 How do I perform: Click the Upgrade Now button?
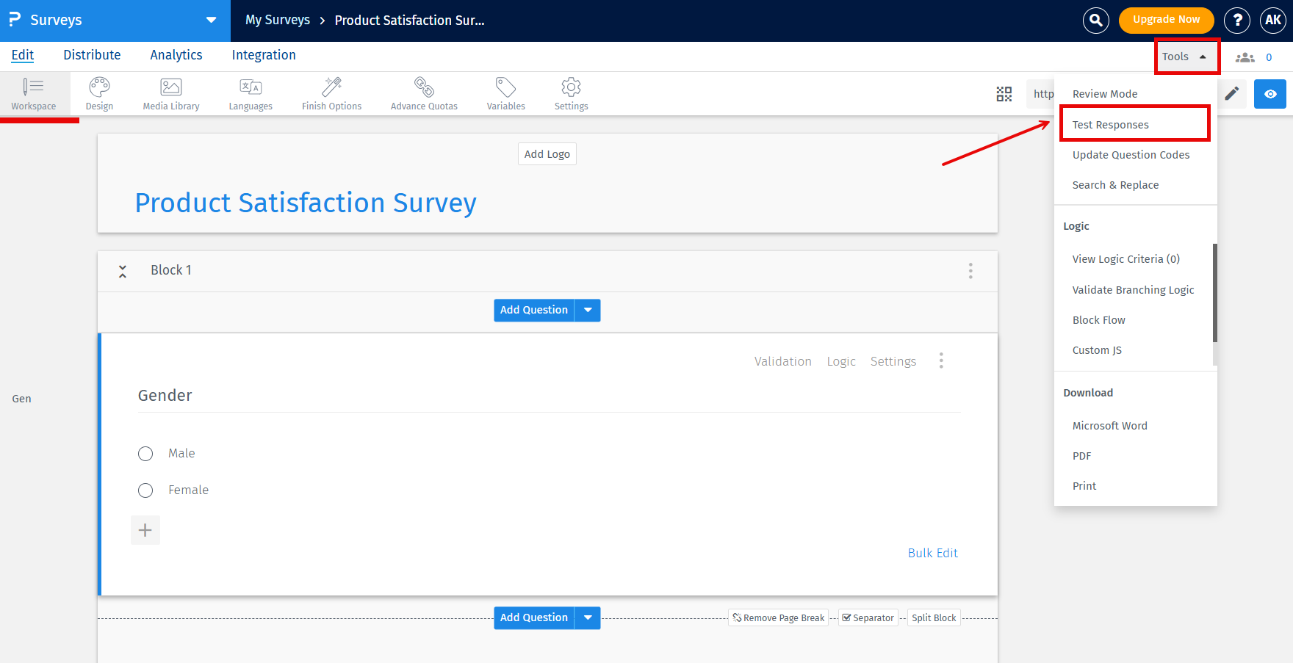click(1166, 20)
